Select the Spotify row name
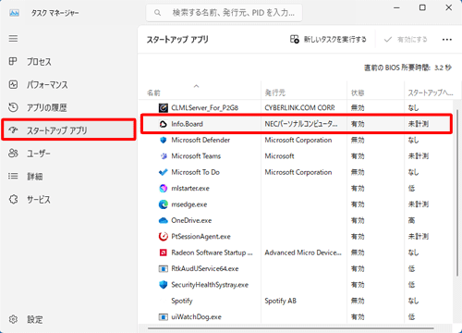Image resolution: width=462 pixels, height=333 pixels. coord(182,301)
